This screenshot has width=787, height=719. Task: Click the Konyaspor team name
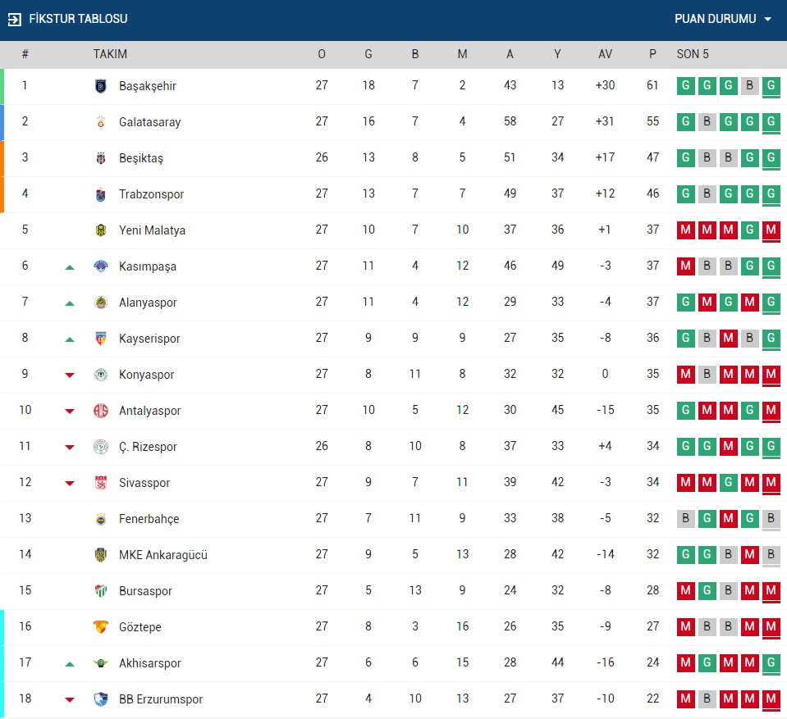coord(146,375)
